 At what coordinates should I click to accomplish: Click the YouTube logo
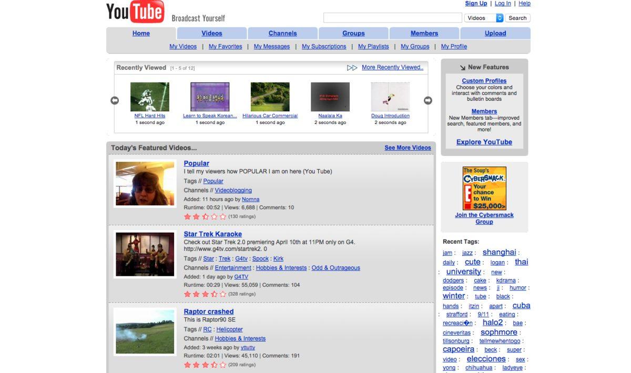pos(136,13)
